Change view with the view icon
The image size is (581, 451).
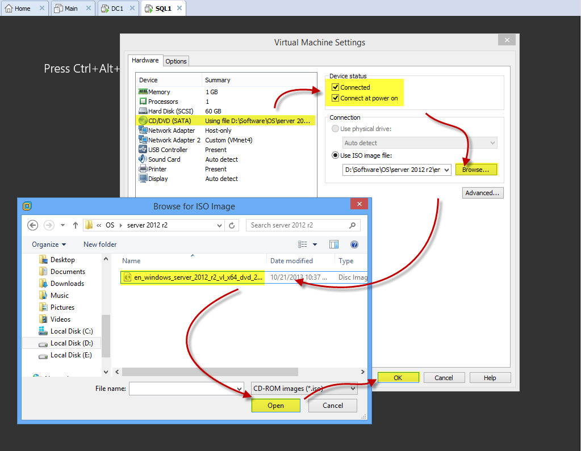click(302, 244)
